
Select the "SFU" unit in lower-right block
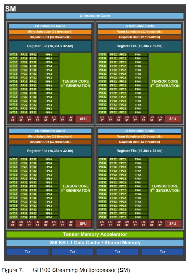coord(173,224)
